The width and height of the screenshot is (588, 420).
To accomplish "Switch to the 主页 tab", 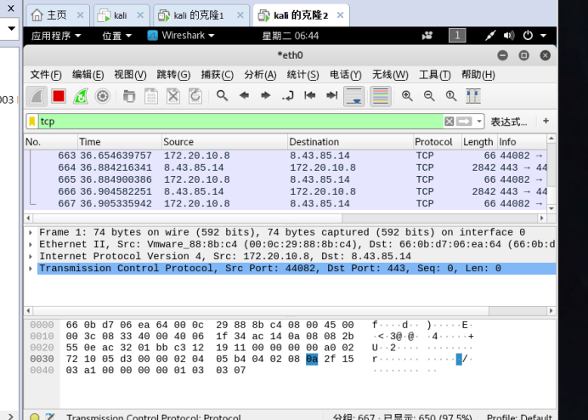I will pyautogui.click(x=58, y=15).
